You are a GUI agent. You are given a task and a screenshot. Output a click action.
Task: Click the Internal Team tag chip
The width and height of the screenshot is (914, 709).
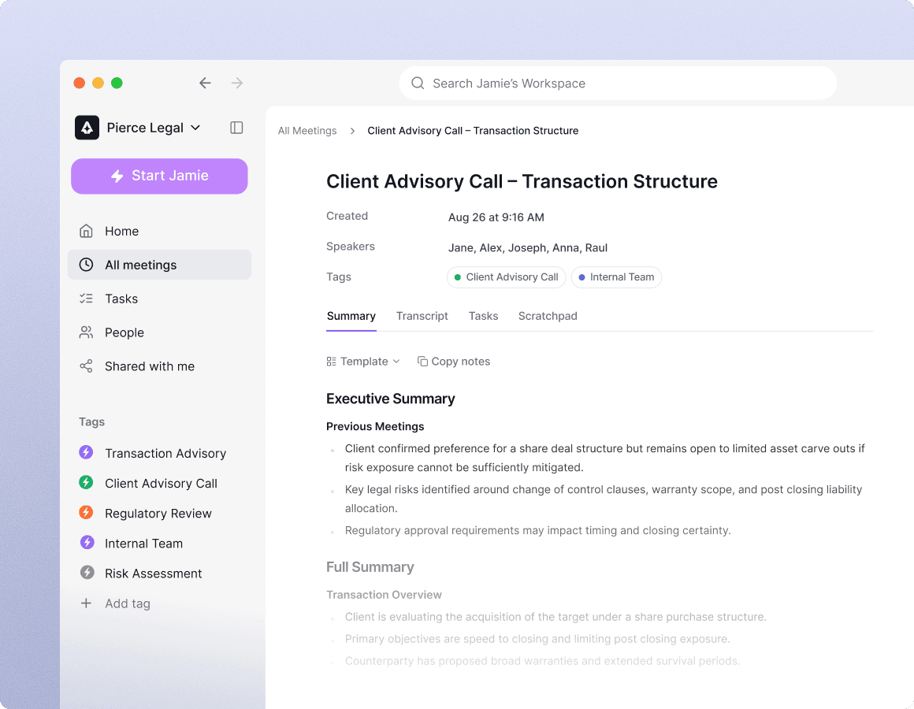click(616, 277)
